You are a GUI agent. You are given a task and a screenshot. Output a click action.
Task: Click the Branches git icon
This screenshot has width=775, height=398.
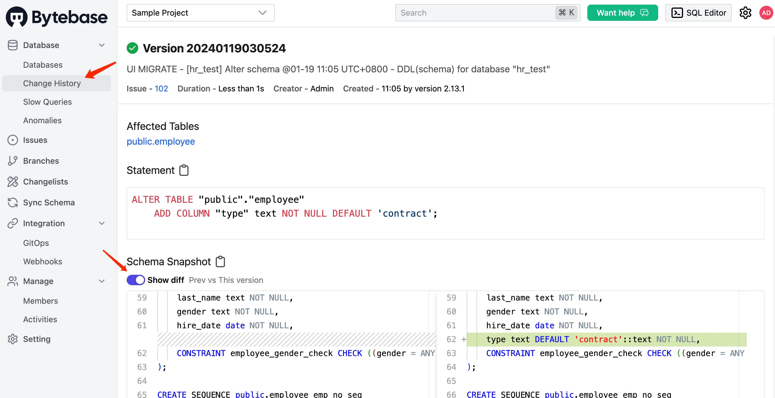[13, 161]
